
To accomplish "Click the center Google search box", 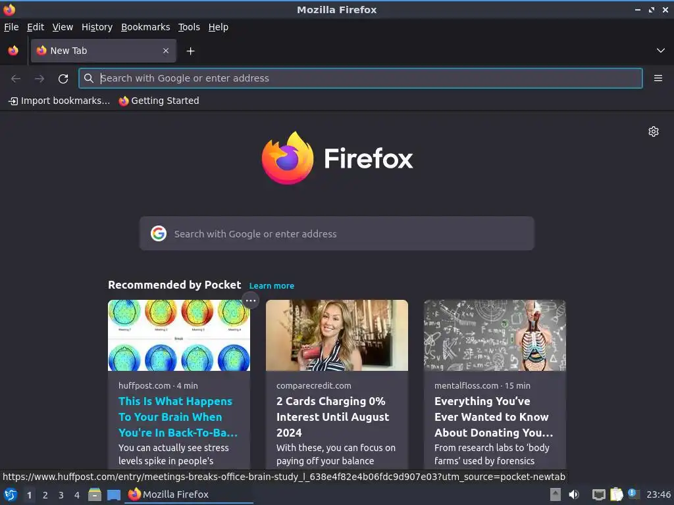I will point(336,233).
